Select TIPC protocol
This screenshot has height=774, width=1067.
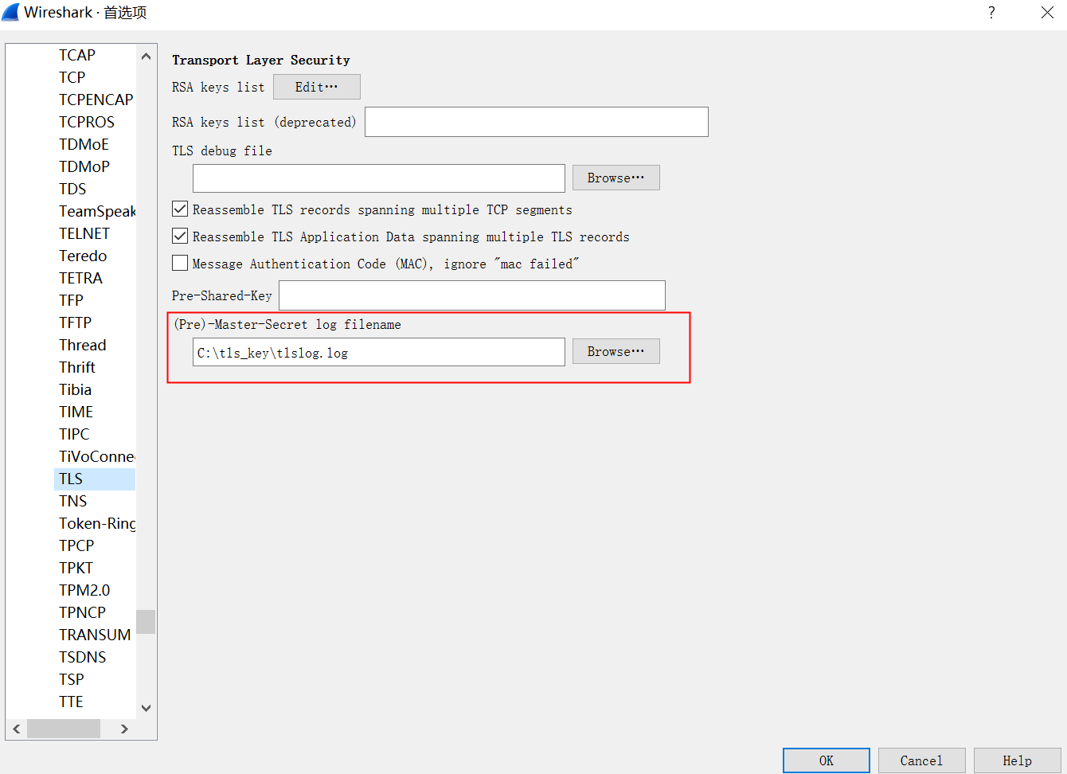click(x=75, y=434)
